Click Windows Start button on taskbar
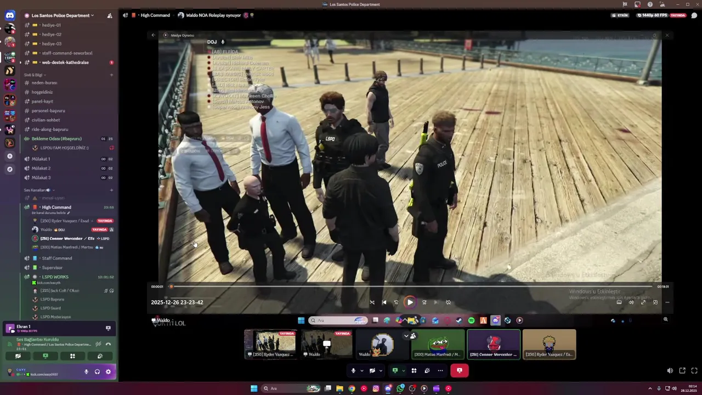702x395 pixels. tap(253, 388)
